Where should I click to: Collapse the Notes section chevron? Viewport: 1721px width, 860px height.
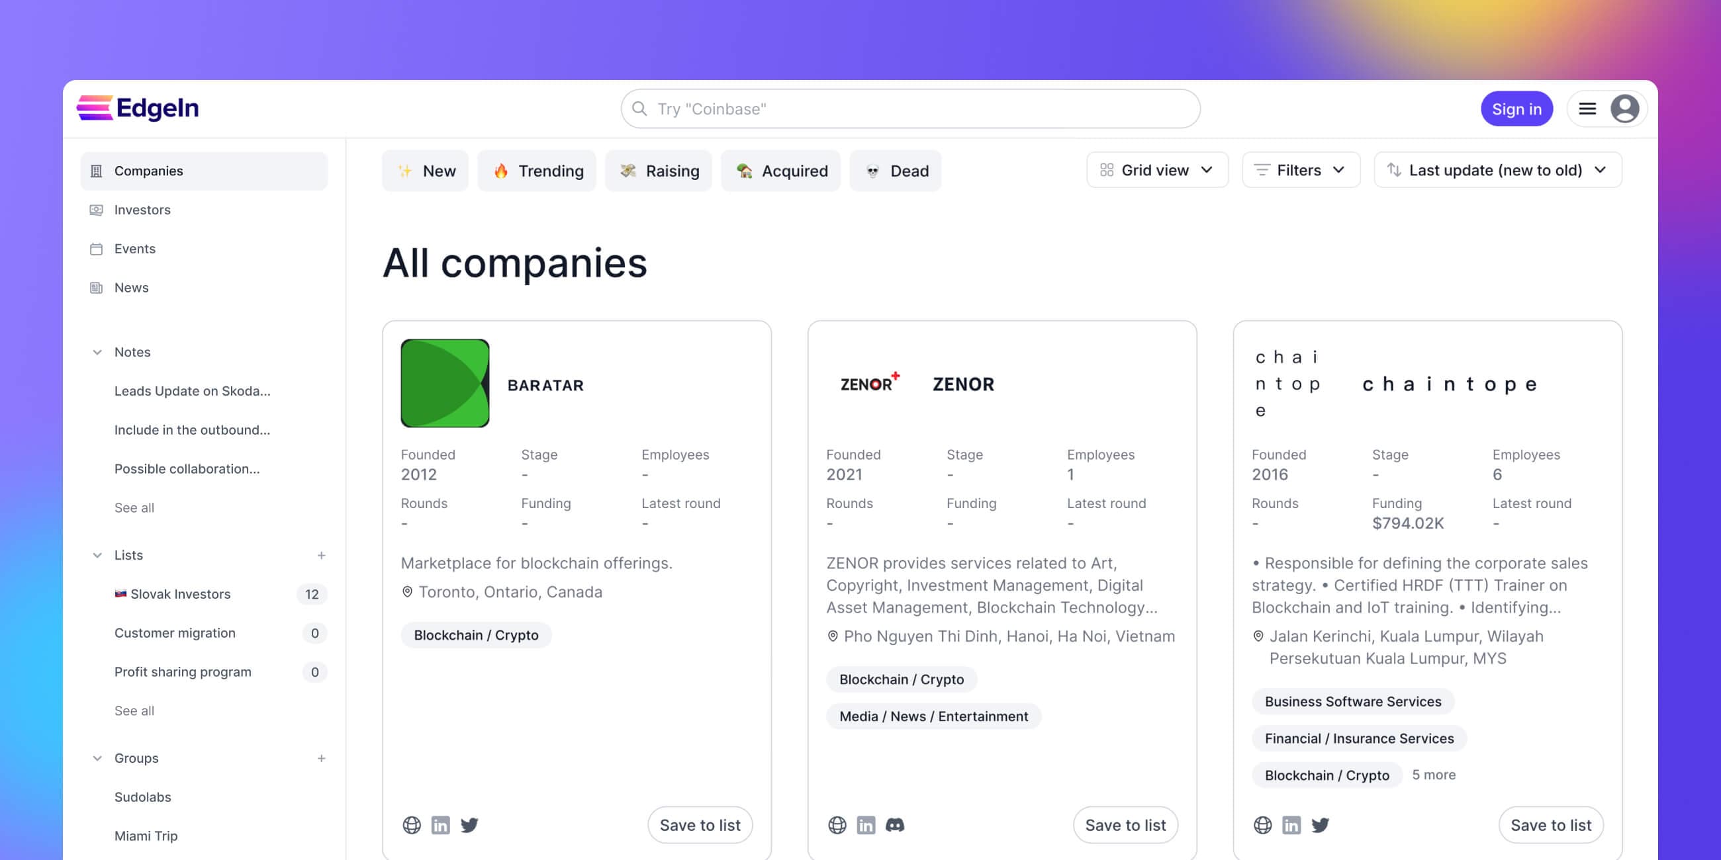[x=97, y=353]
